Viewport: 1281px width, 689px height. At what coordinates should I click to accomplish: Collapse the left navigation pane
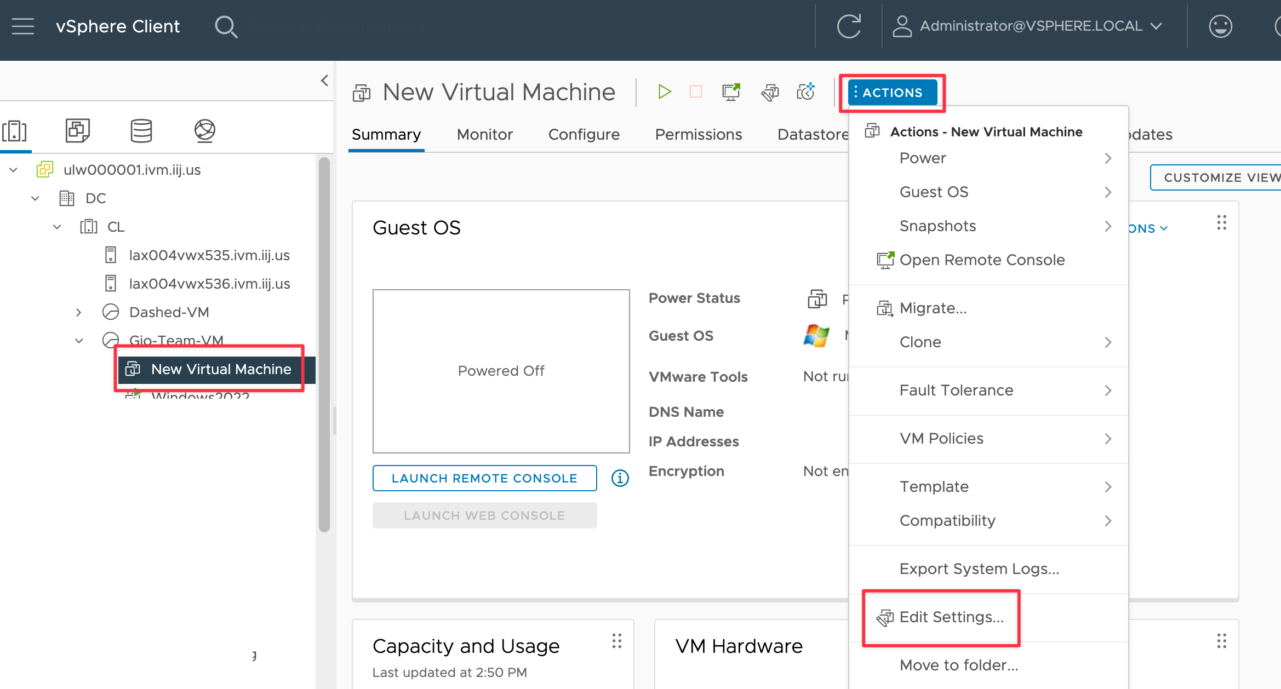pos(324,81)
